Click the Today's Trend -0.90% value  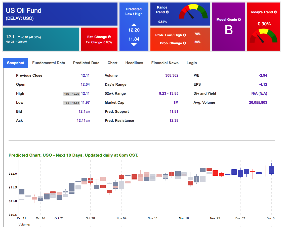point(263,24)
